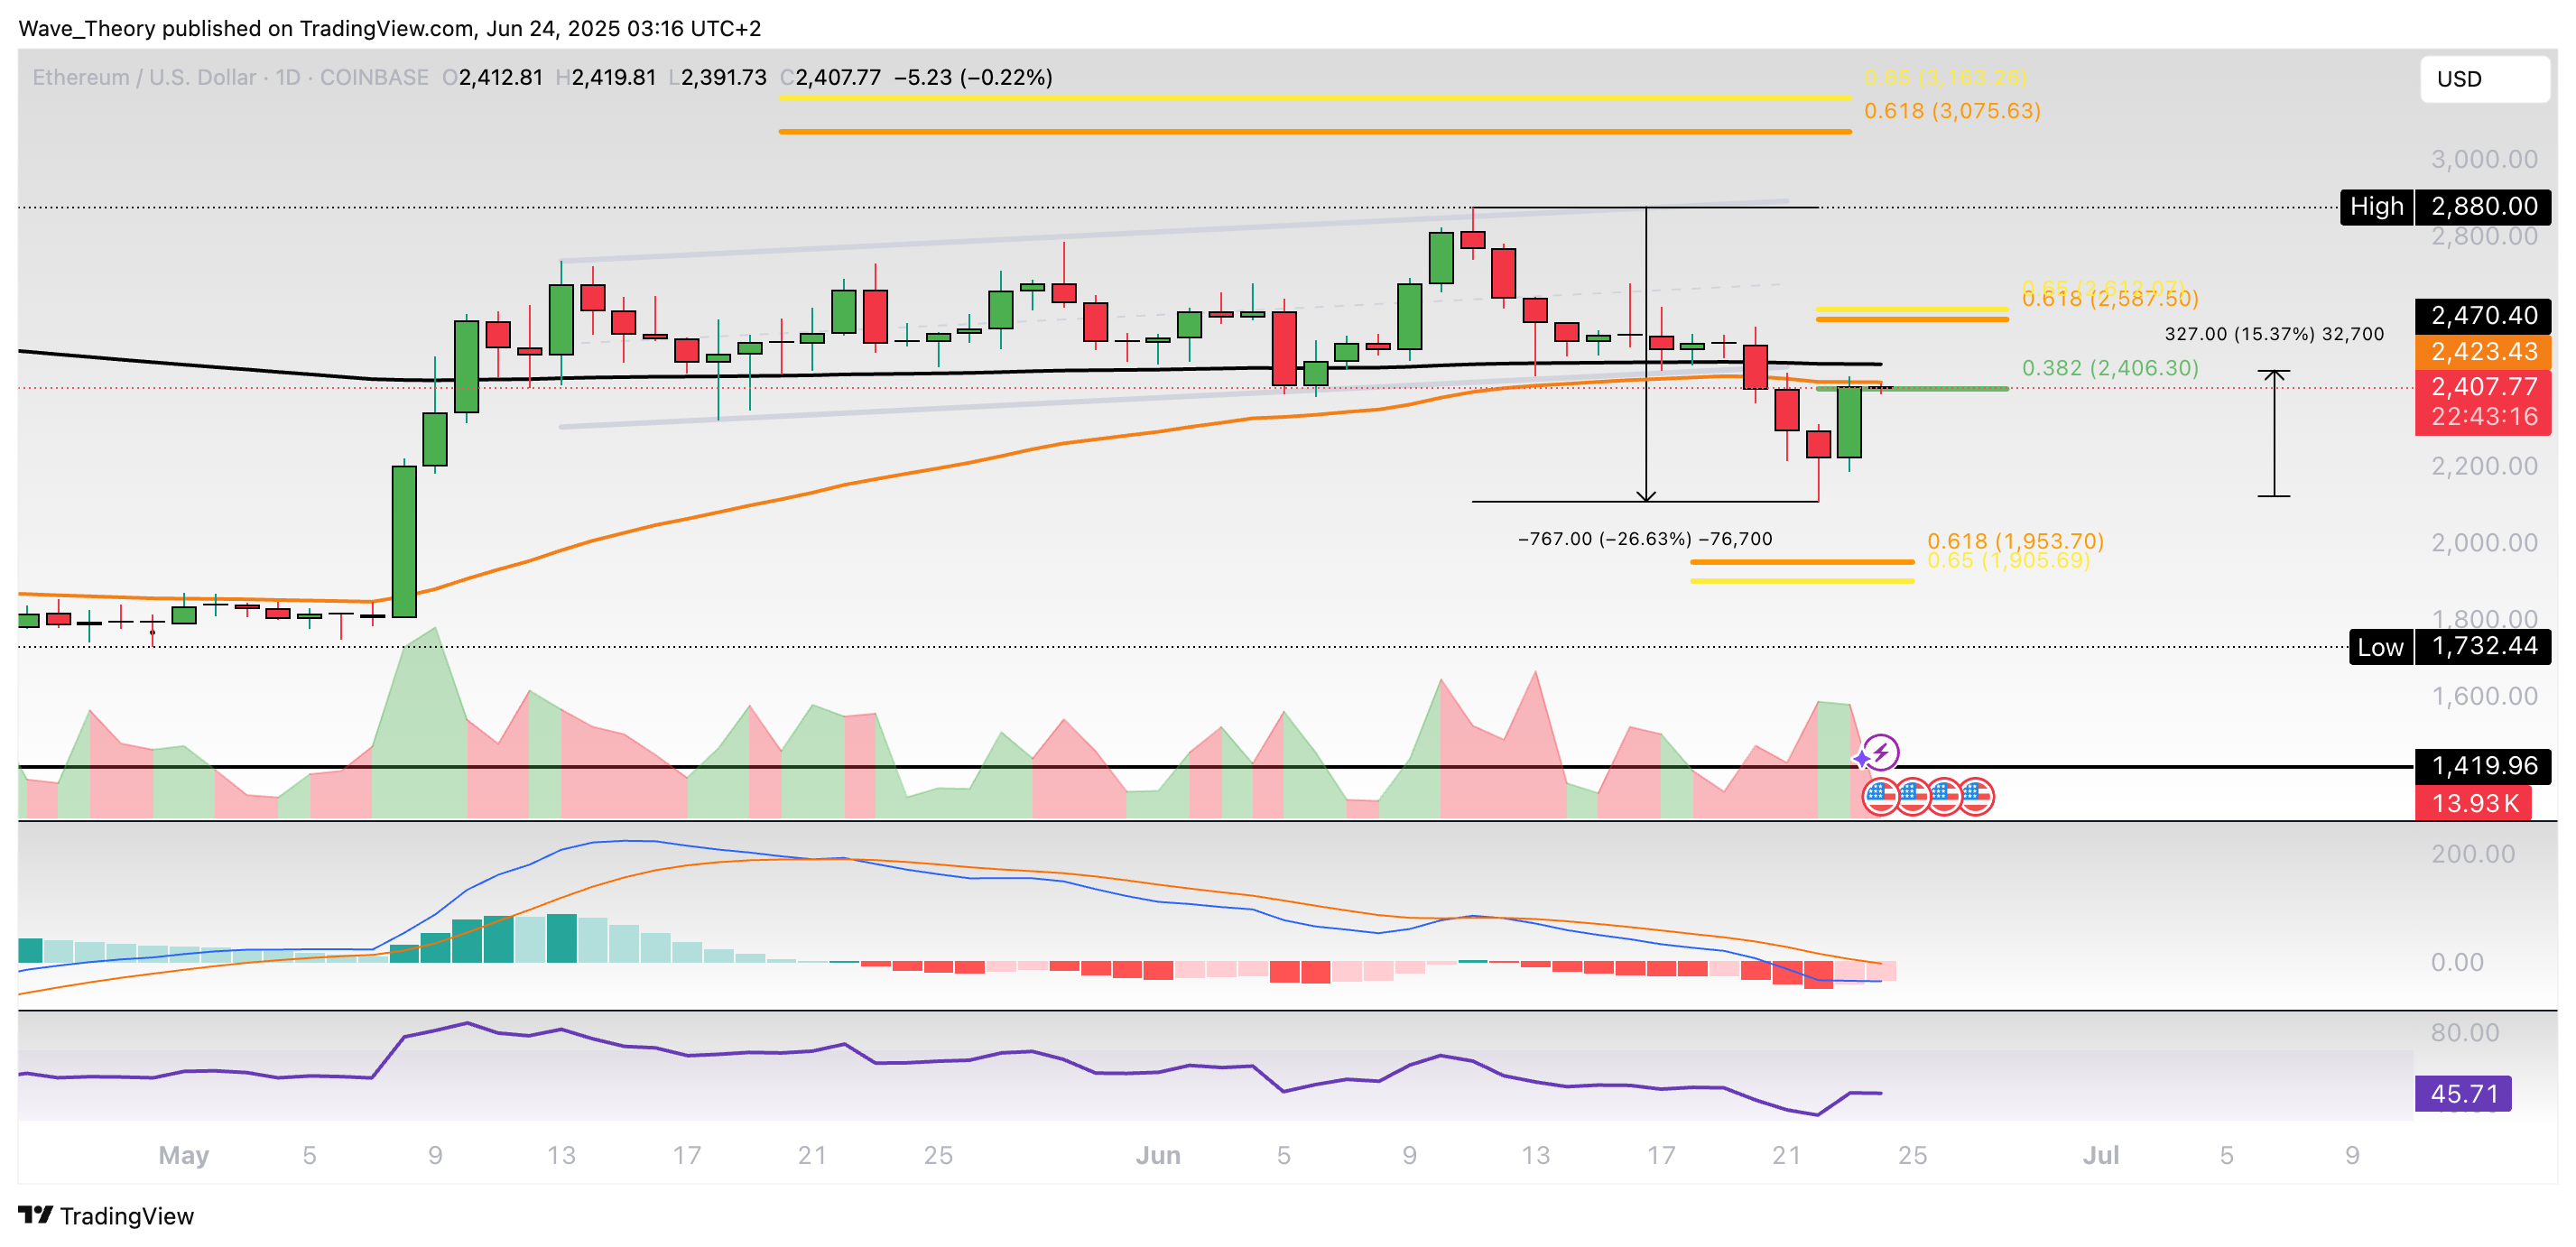Click the 327.00 (15.37%) measurement label
This screenshot has height=1247, width=2576.
coord(2274,334)
